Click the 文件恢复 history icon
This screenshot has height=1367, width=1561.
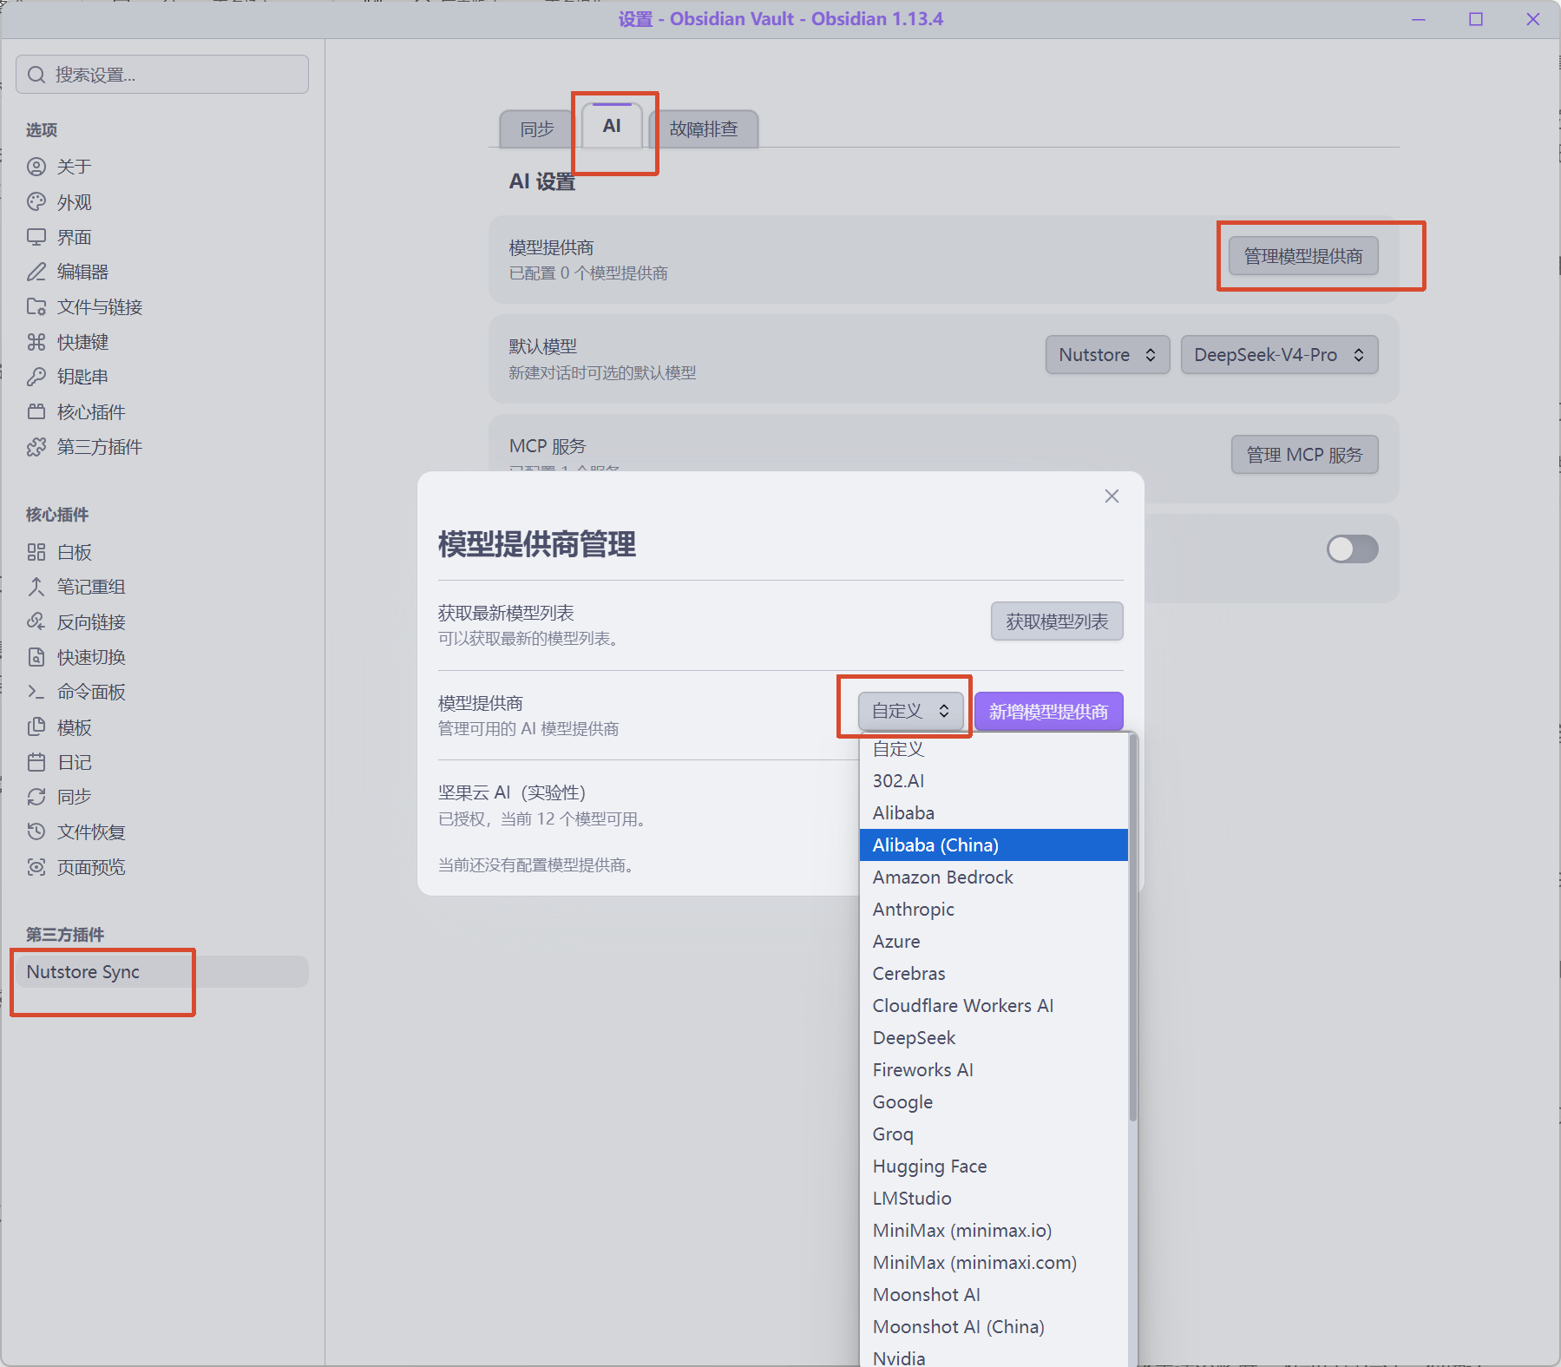coord(36,831)
